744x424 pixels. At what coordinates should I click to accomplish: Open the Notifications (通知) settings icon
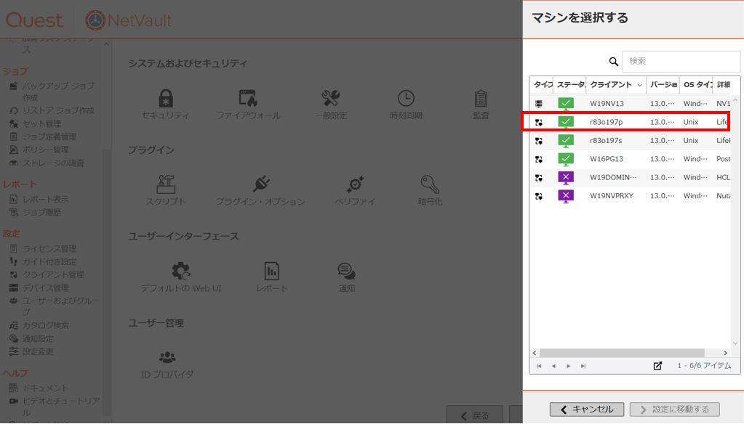click(x=346, y=271)
